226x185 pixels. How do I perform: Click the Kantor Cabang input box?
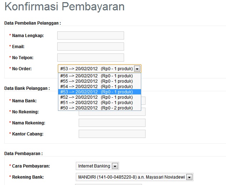click(x=112, y=134)
